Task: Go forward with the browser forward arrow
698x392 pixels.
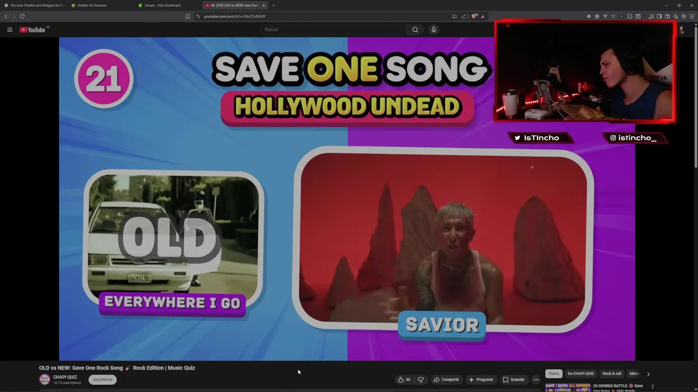Action: tap(14, 16)
